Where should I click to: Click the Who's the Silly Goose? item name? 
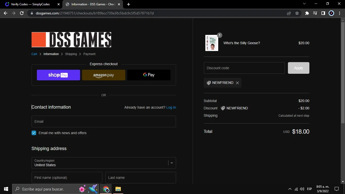[x=242, y=43]
